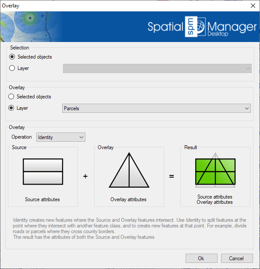Image resolution: width=260 pixels, height=269 pixels.
Task: Click the spm logo in banner
Action: pos(195,27)
